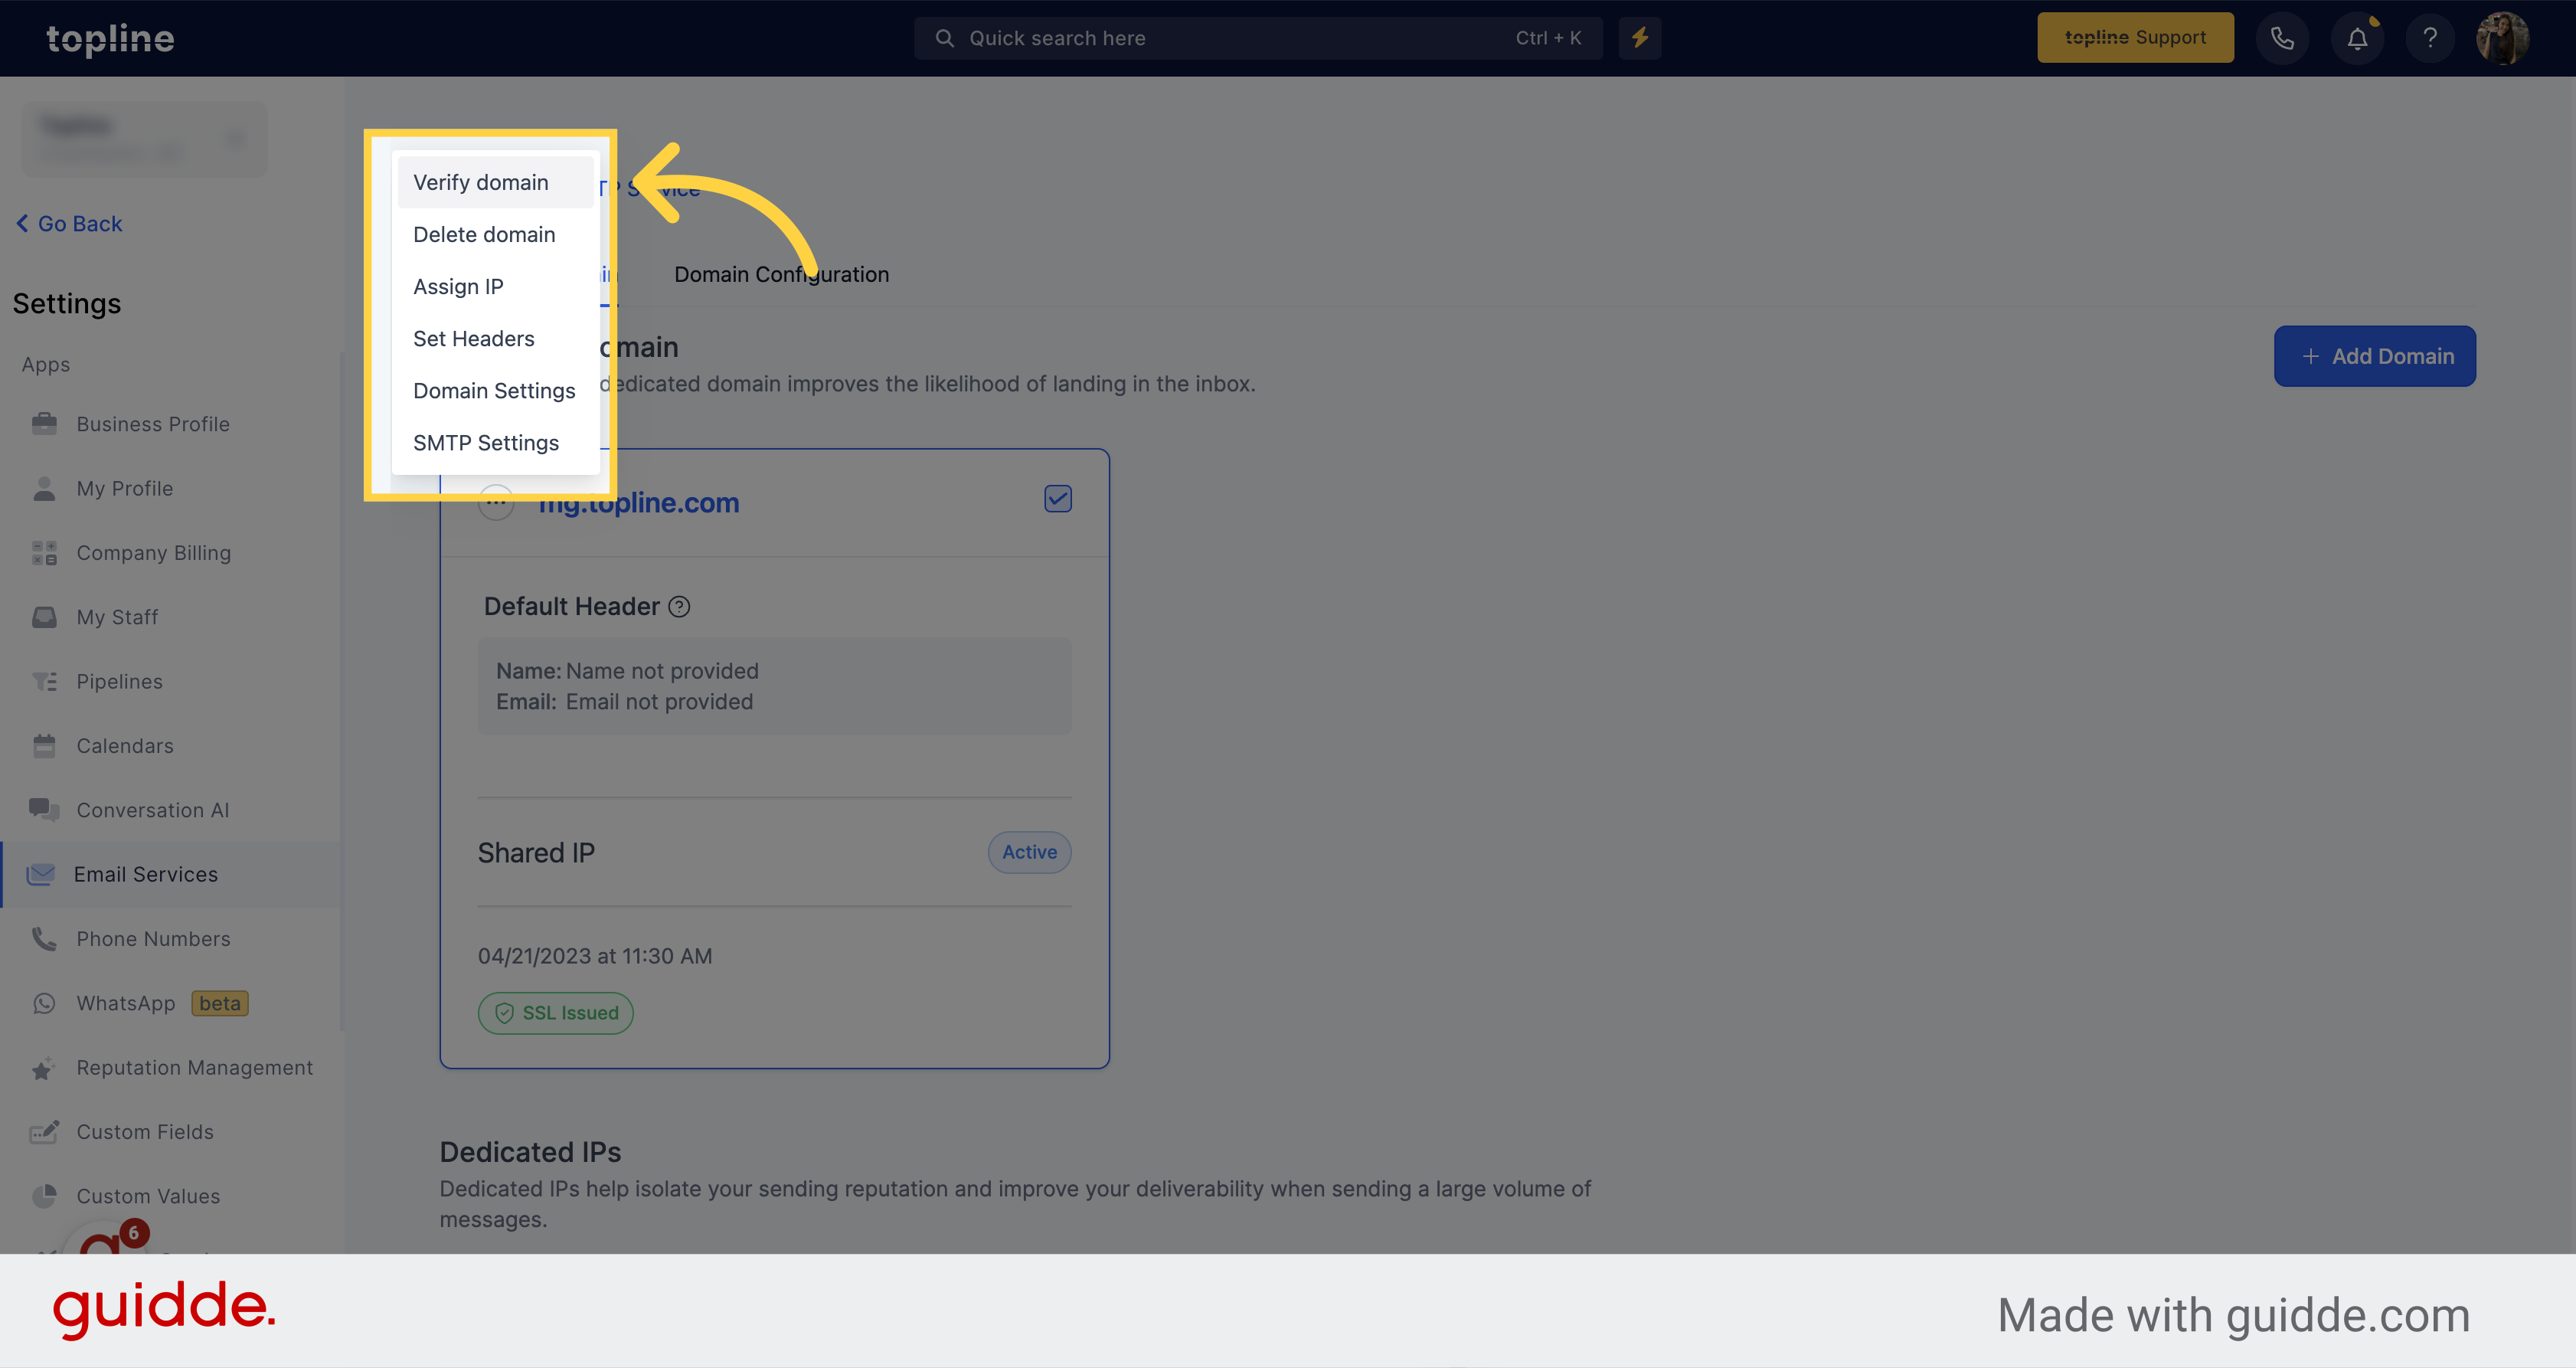Click the lightning bolt quick actions icon

[x=1639, y=38]
